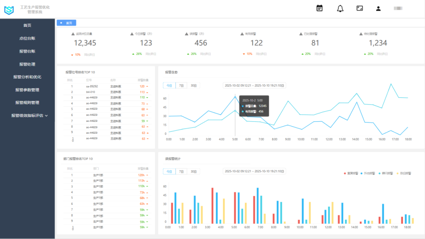Select 7日 in 报警走势 chart

coord(181,85)
